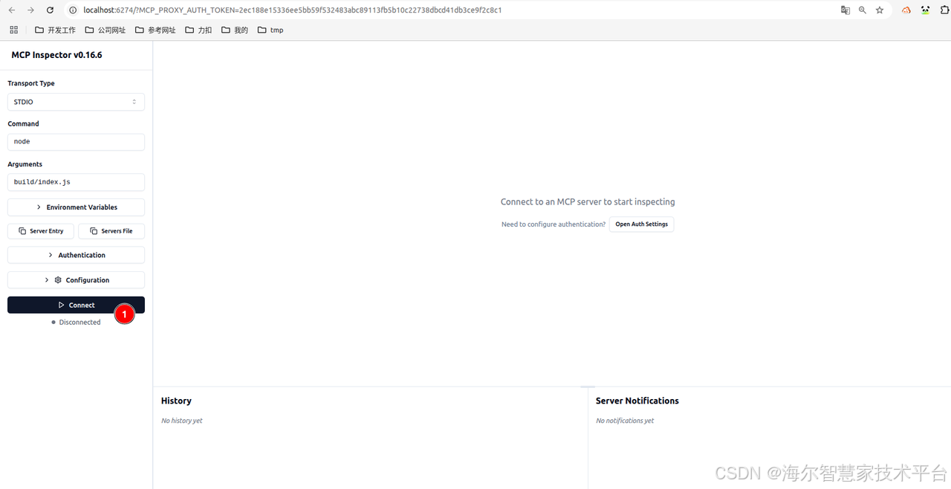Select the 'No notifications yet' text
The image size is (951, 489).
tap(625, 421)
